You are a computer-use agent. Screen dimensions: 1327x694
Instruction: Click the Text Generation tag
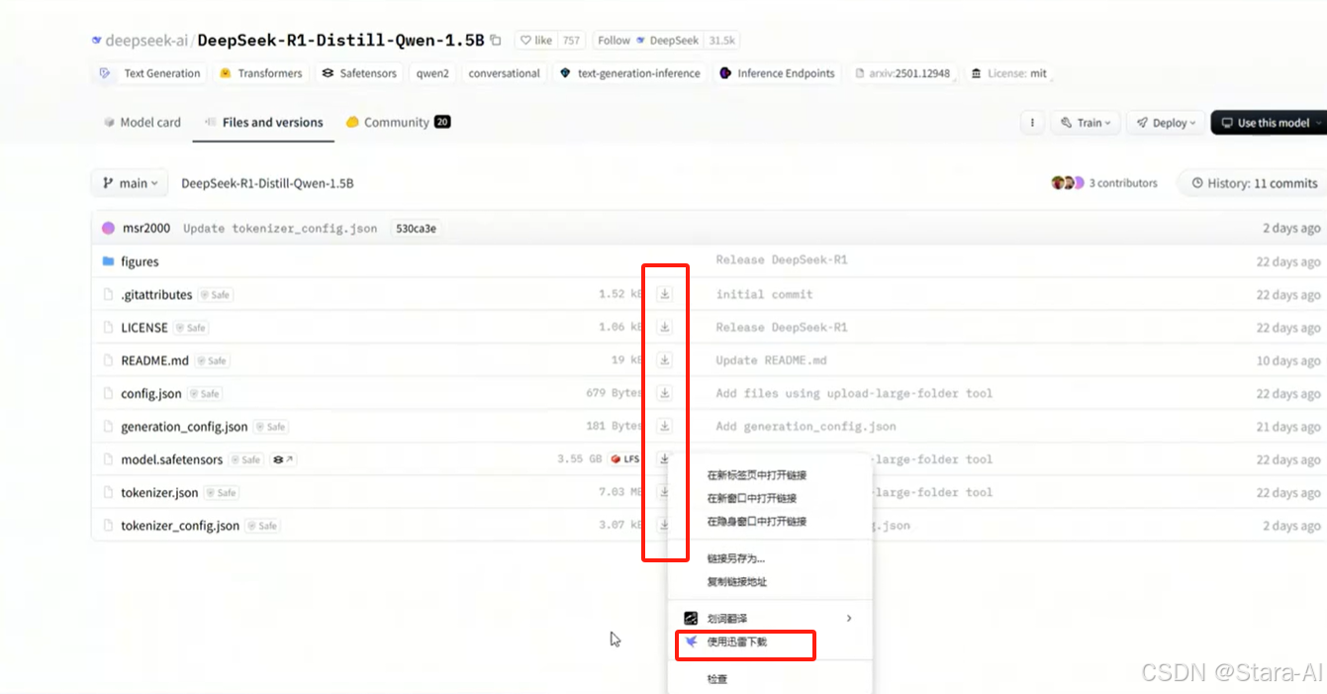coord(151,73)
